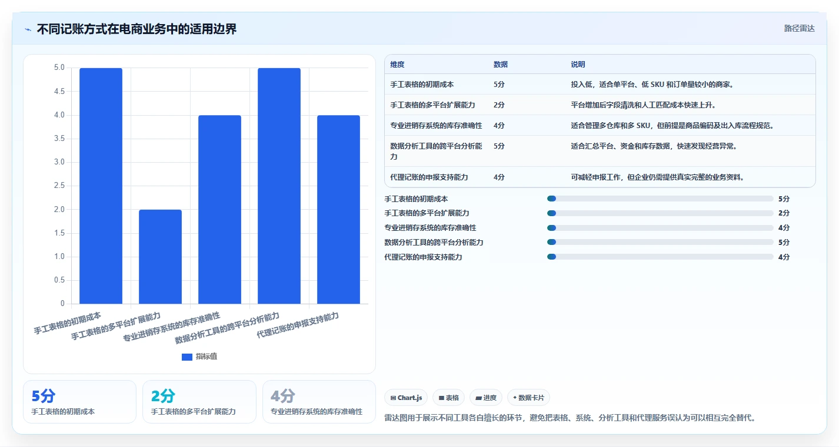The height and width of the screenshot is (447, 839).
Task: Toggle the 指标值 legend color box
Action: (187, 357)
